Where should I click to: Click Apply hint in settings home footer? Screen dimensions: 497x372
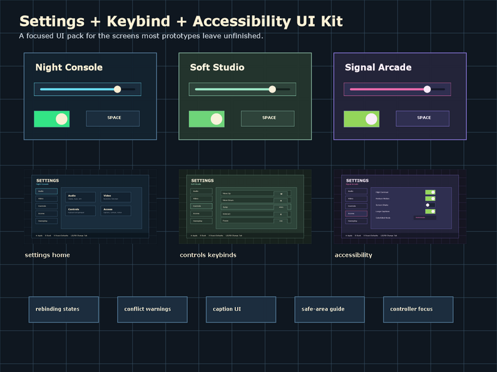(x=39, y=236)
